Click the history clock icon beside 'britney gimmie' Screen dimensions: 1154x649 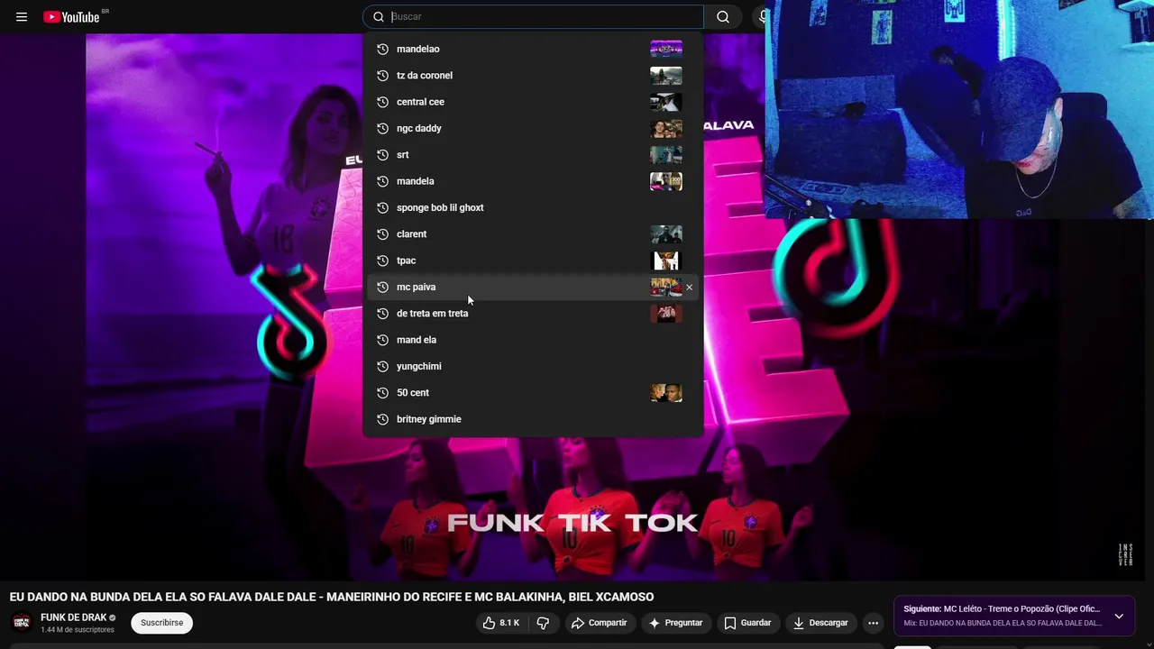[382, 419]
